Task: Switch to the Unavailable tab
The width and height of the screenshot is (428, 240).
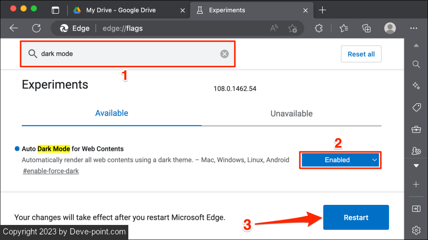Action: pyautogui.click(x=291, y=113)
